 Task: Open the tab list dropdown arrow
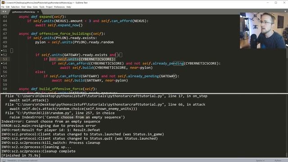285,12
